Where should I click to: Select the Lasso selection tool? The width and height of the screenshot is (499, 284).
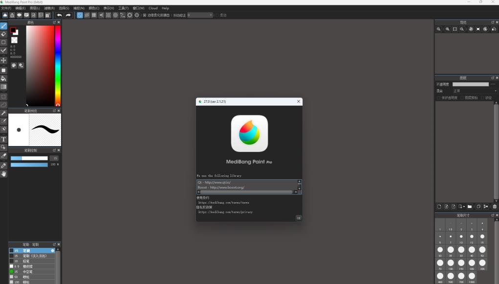point(3,105)
